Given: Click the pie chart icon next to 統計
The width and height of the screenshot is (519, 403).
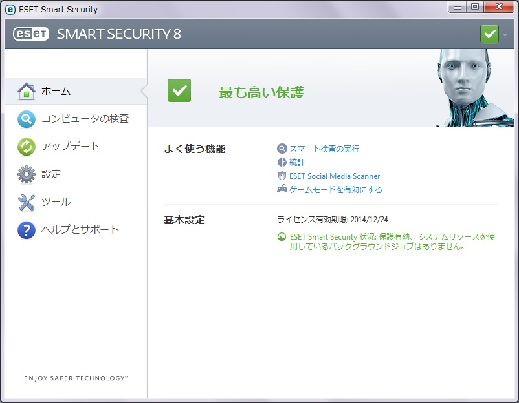Looking at the screenshot, I should pos(283,163).
